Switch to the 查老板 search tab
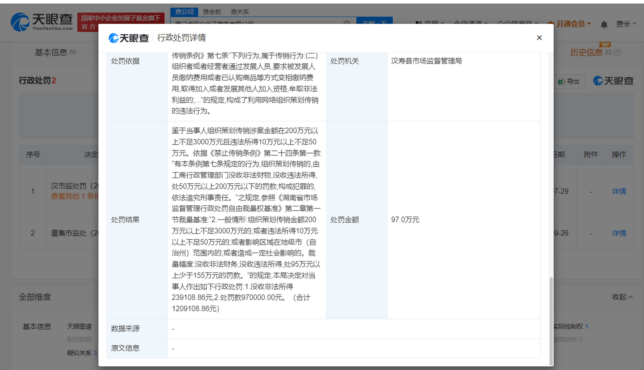644x370 pixels. [212, 12]
